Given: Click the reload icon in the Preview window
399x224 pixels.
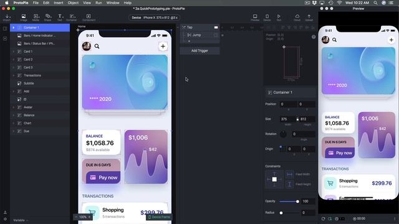Looking at the screenshot, I should pos(323,218).
